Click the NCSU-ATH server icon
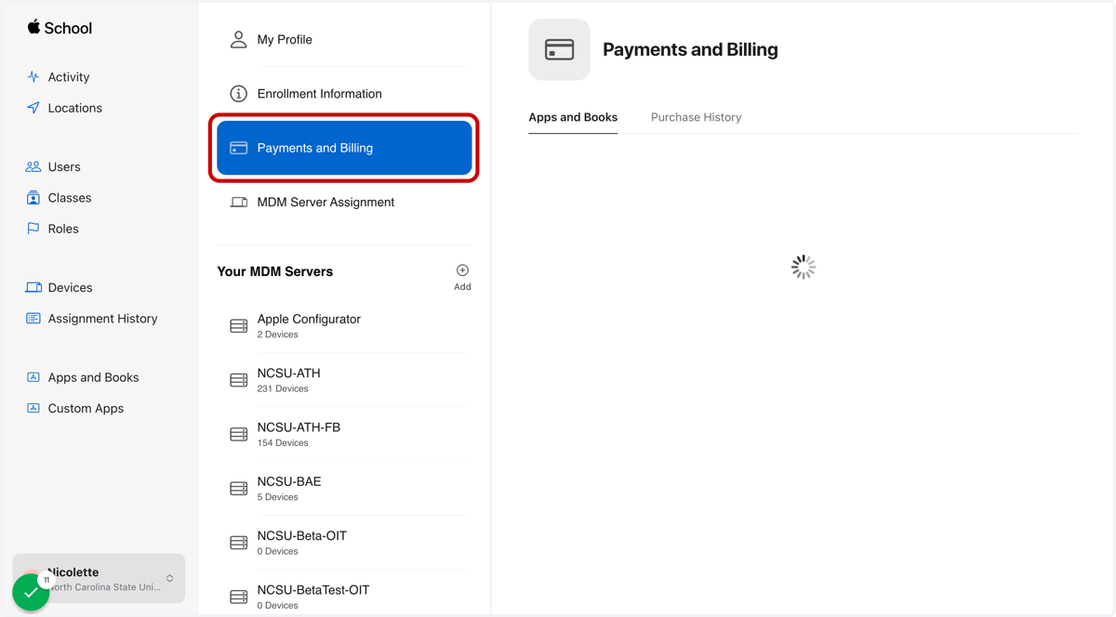This screenshot has width=1116, height=617. pos(239,380)
